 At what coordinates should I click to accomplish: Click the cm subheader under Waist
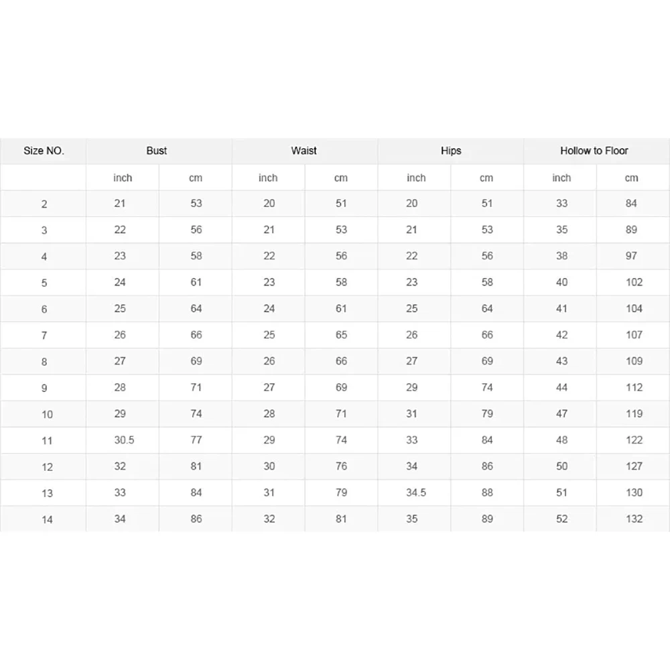click(x=341, y=178)
